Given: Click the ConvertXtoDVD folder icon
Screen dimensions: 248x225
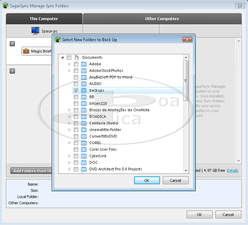Looking at the screenshot, I should click(x=84, y=136).
